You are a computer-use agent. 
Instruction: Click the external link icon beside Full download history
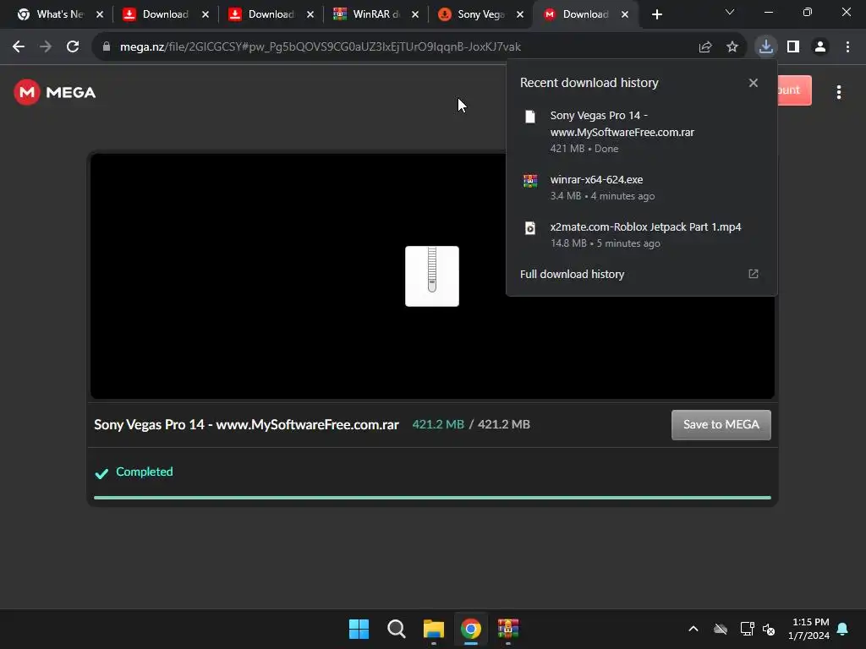(x=754, y=275)
